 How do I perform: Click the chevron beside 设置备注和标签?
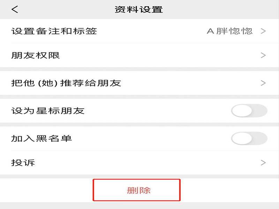tap(263, 31)
